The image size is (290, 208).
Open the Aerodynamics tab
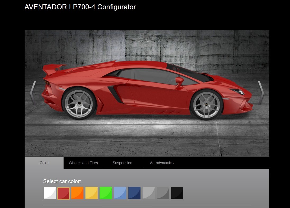point(162,163)
